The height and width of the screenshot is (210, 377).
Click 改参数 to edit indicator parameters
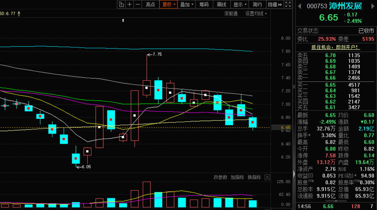(x=220, y=177)
